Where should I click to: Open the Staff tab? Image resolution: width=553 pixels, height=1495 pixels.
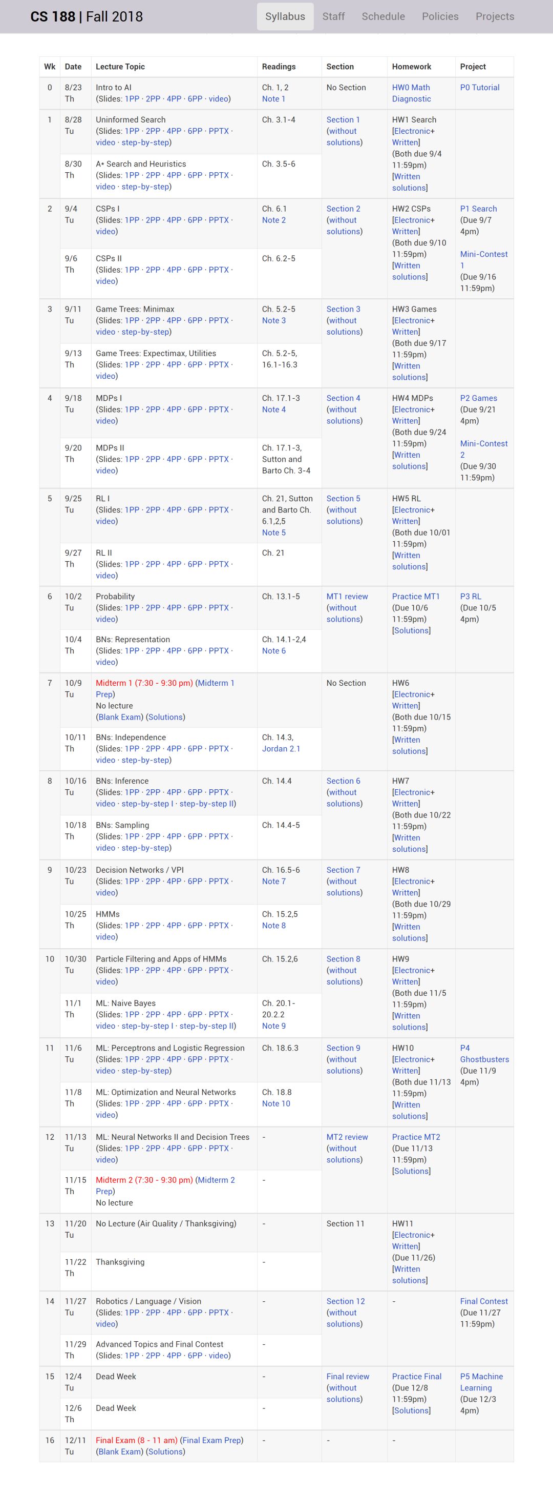(x=333, y=16)
